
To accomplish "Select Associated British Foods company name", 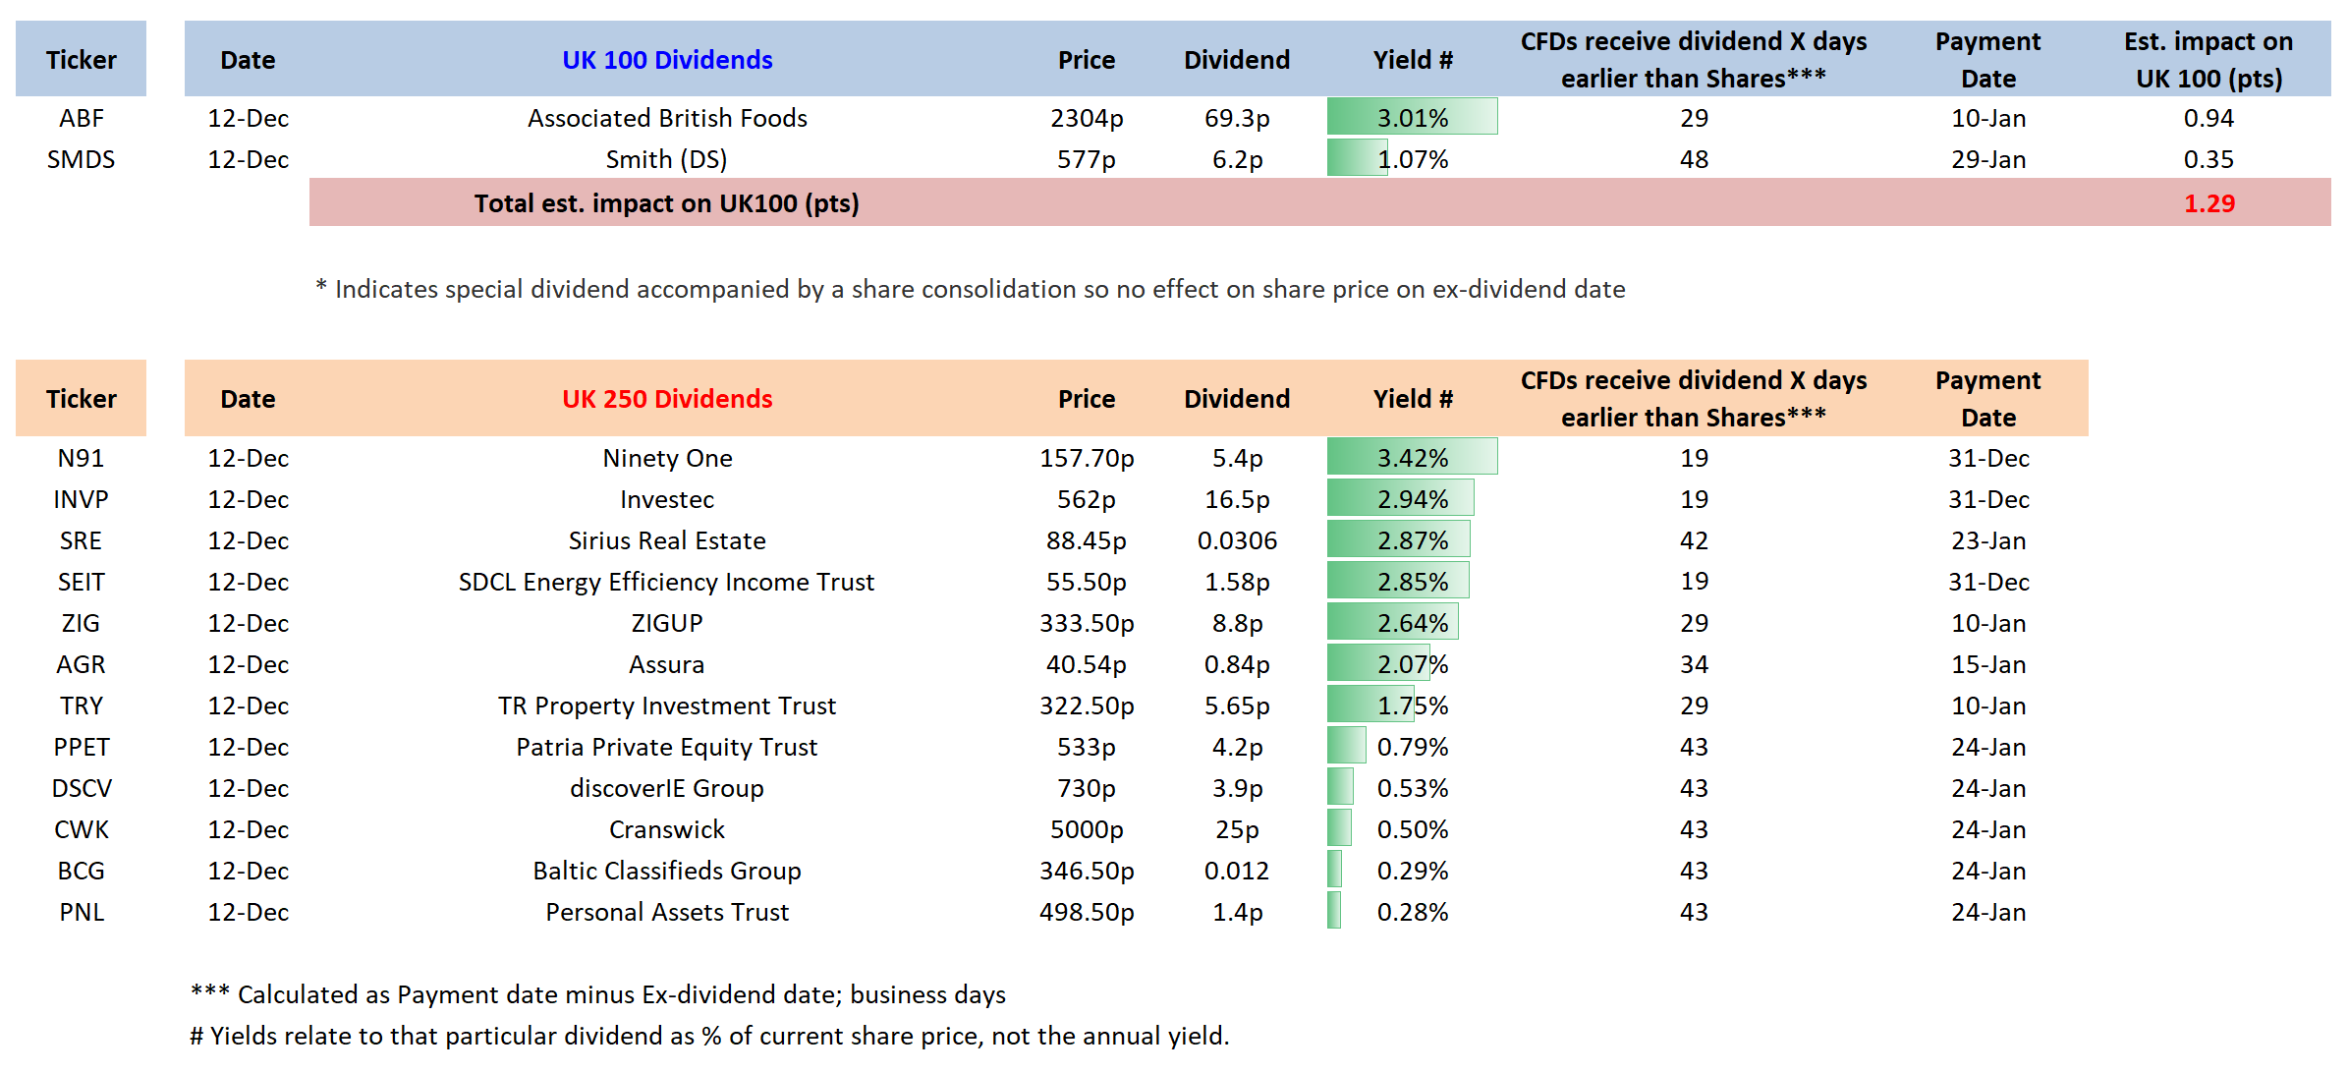I will (x=667, y=118).
